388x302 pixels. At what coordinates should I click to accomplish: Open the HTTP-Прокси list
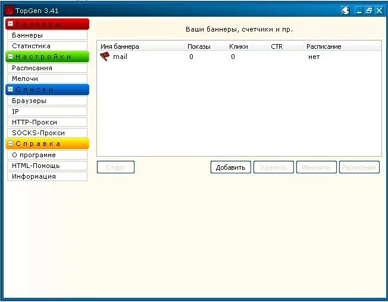point(47,122)
